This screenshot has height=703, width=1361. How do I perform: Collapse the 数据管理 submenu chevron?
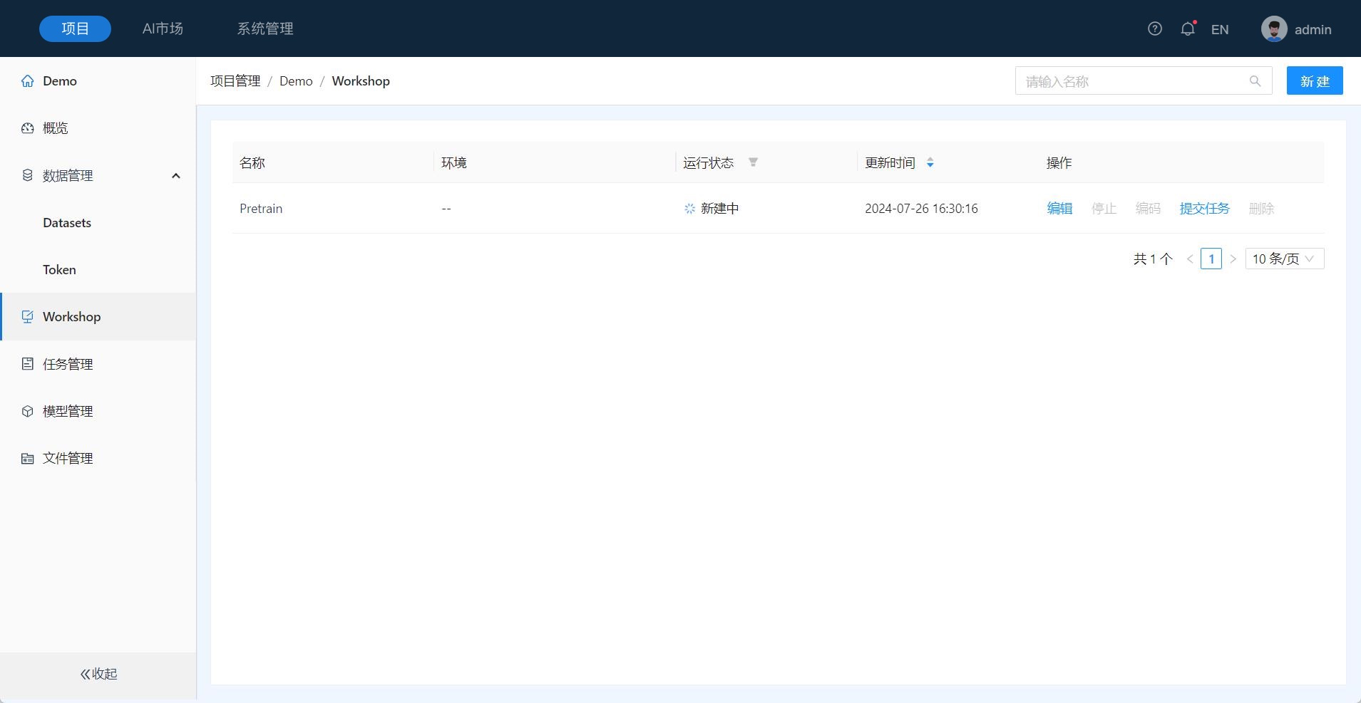click(x=175, y=176)
